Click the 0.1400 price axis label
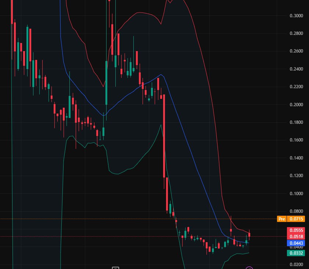Screen dimensions: 309x269 296,158
